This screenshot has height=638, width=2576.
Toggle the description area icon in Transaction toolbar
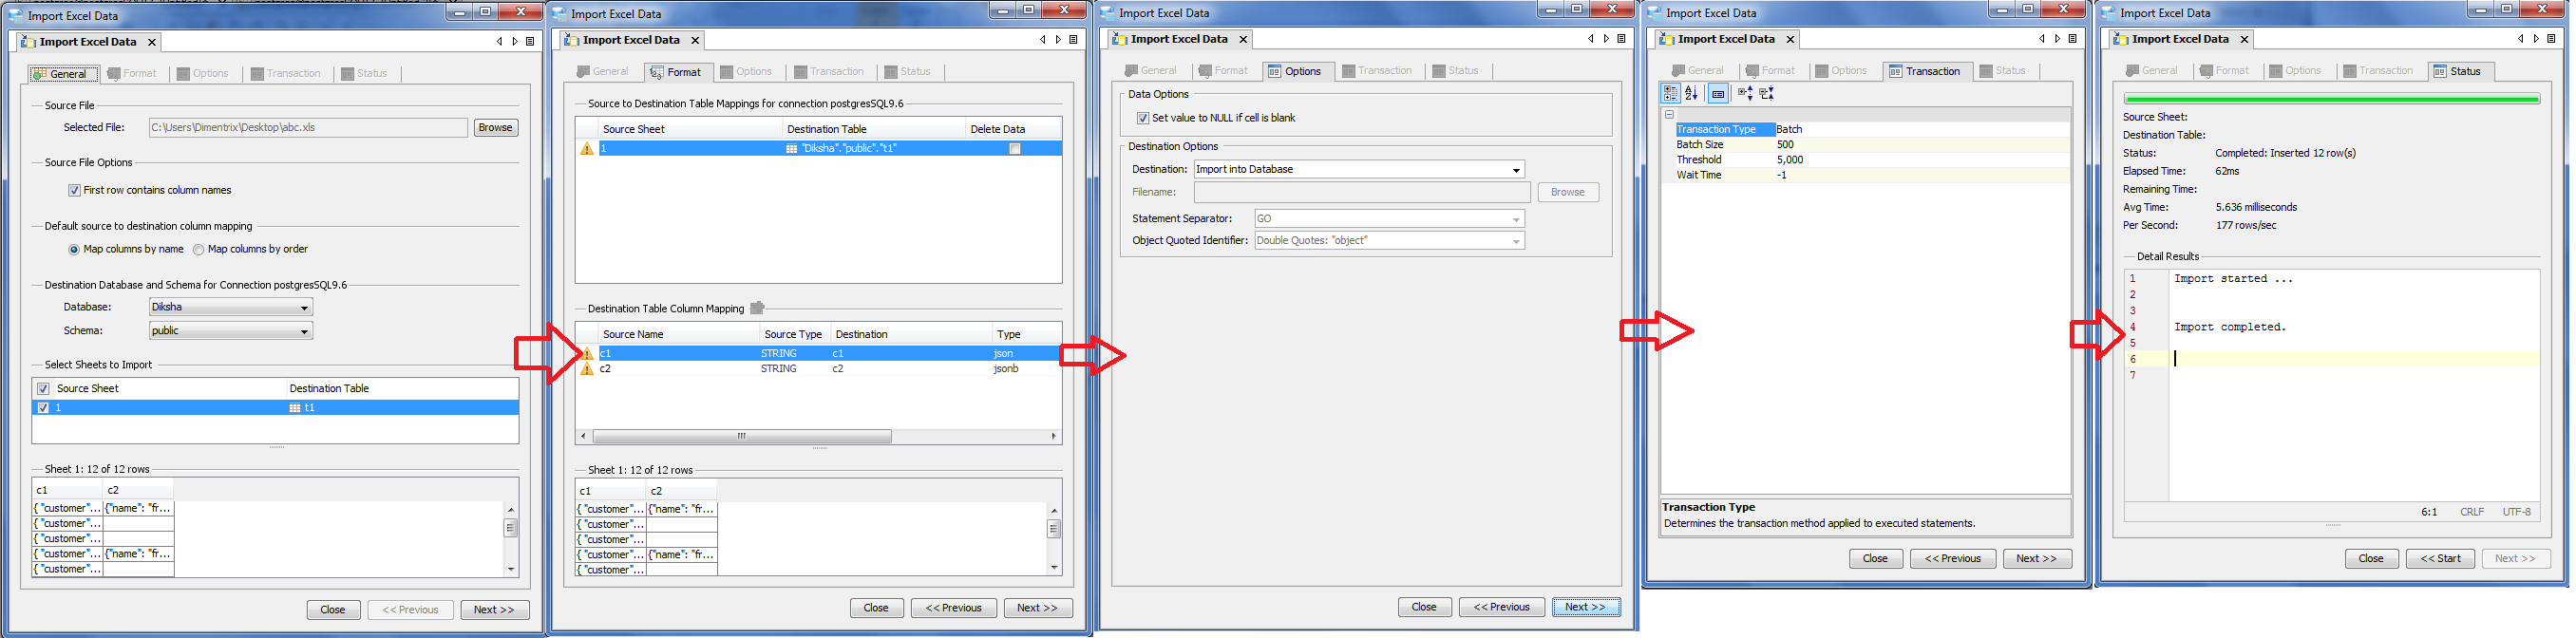(x=1718, y=93)
